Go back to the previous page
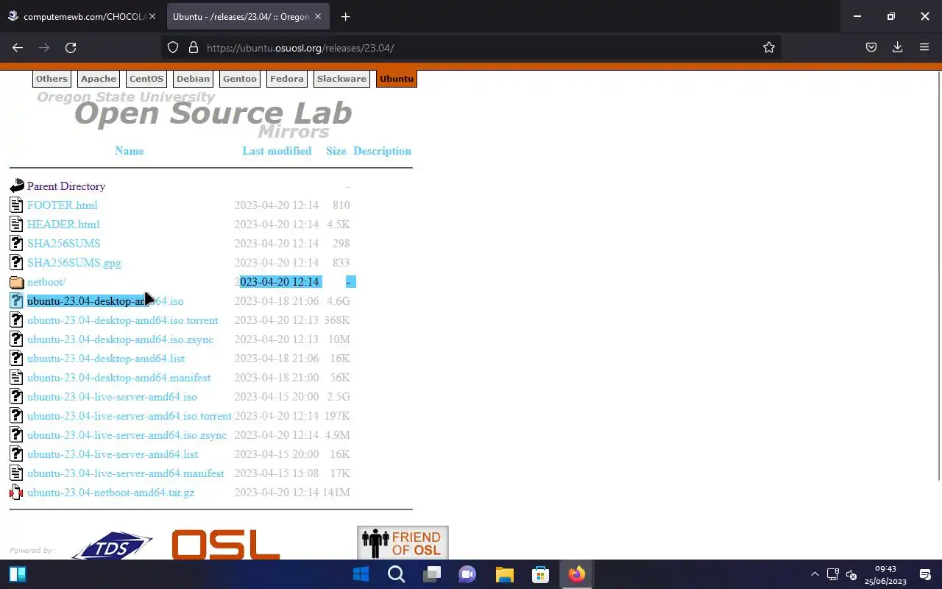This screenshot has width=942, height=589. [x=18, y=47]
